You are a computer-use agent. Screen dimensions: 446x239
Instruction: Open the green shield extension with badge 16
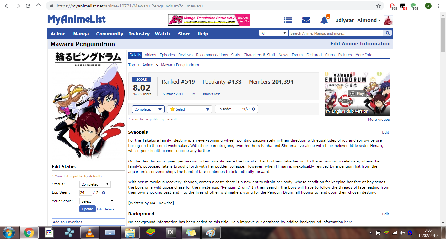[x=414, y=6]
